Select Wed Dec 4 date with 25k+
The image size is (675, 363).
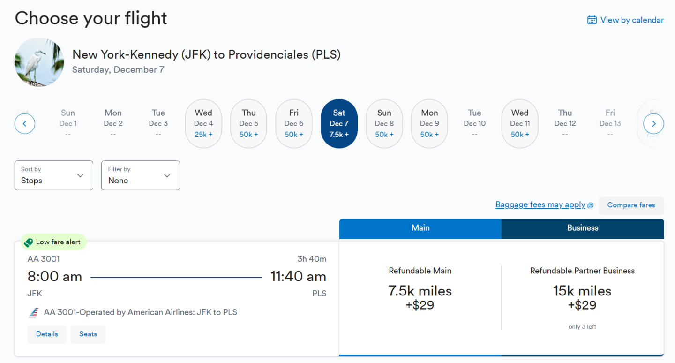click(x=203, y=124)
